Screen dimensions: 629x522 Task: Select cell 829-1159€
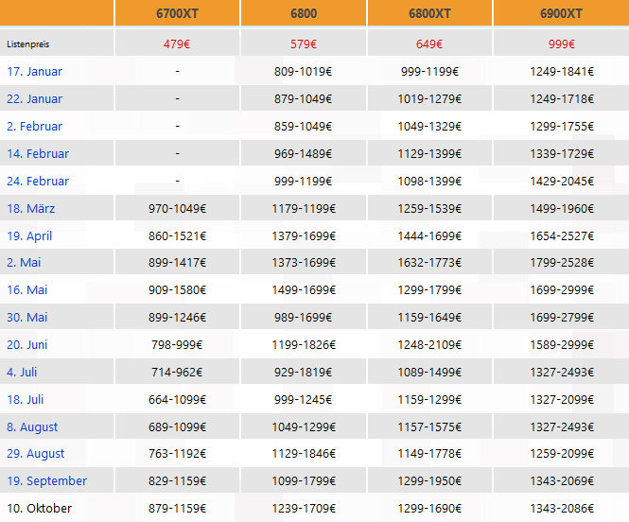[177, 480]
